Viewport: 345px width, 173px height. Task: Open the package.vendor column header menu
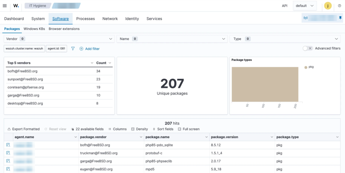(x=141, y=137)
